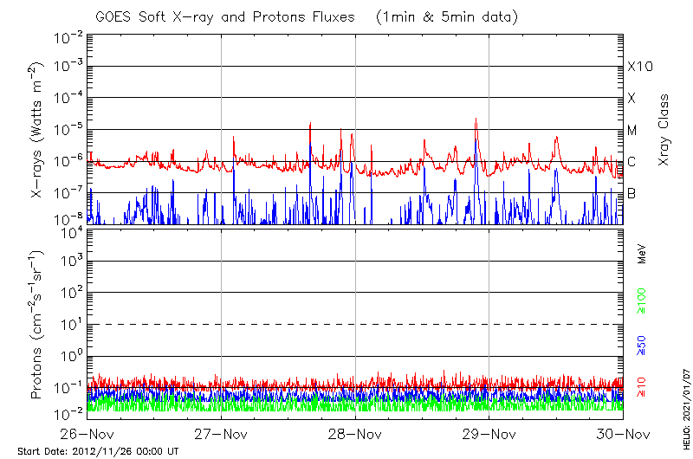Click the '26-Nov' date label on the x-axis
This screenshot has height=459, width=693.
point(87,434)
